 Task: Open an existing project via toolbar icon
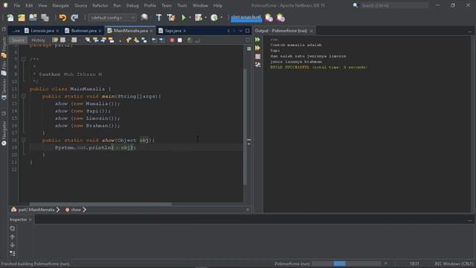click(33, 18)
